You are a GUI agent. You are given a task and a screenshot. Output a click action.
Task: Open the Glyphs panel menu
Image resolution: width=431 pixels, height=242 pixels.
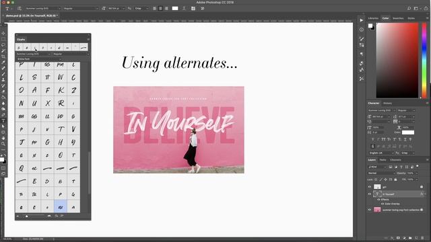[88, 39]
